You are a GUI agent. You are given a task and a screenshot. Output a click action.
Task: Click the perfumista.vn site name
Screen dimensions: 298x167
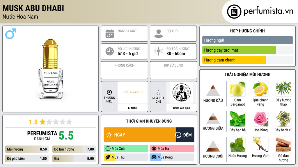pyautogui.click(x=268, y=11)
